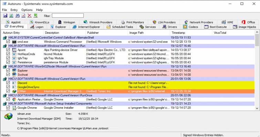260x137 pixels.
Task: Click the registry icon beside Wow6432Node Run key
Action: [5, 66]
